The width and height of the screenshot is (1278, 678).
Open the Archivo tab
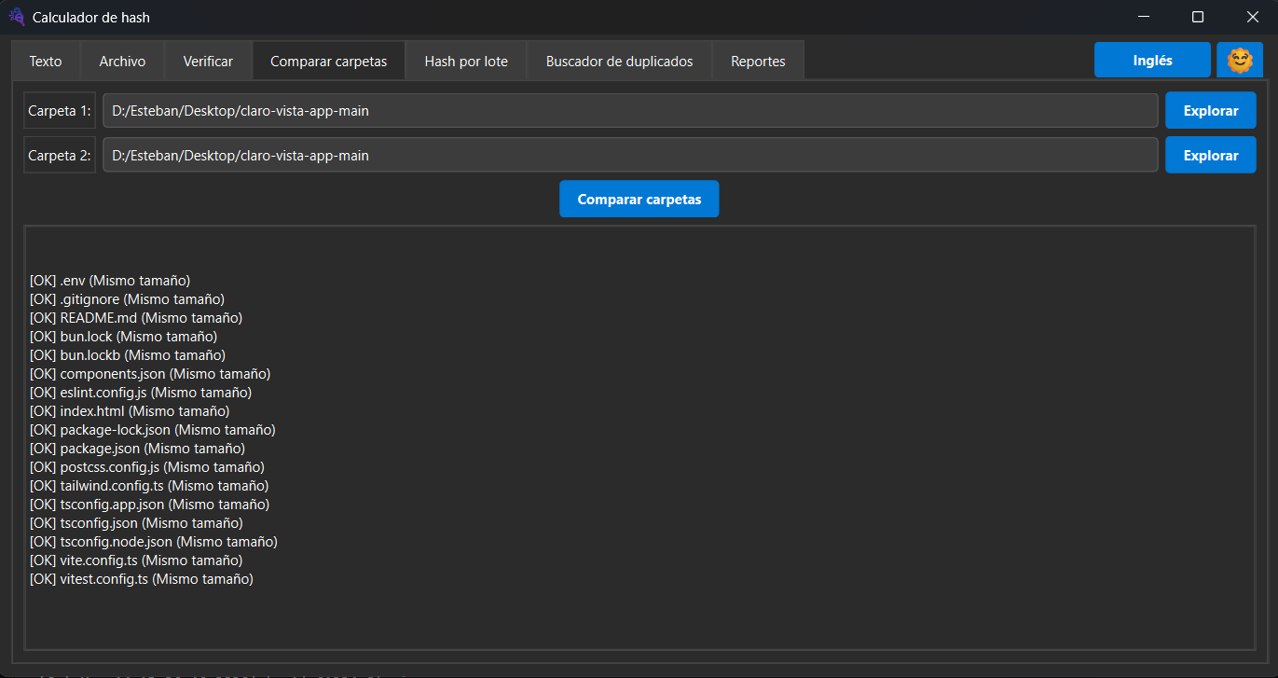tap(122, 62)
